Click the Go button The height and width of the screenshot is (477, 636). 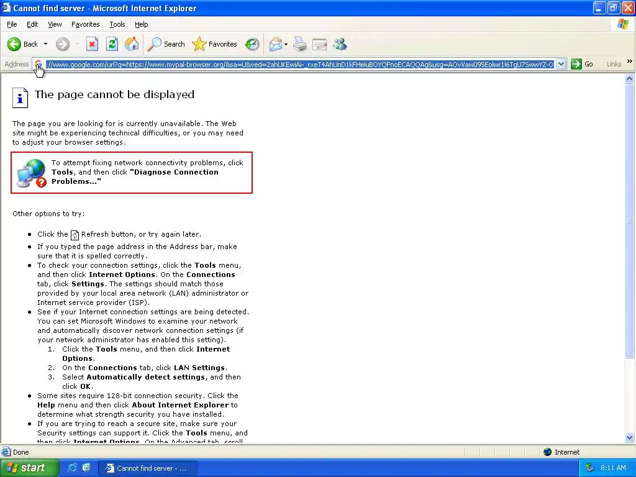coord(582,64)
